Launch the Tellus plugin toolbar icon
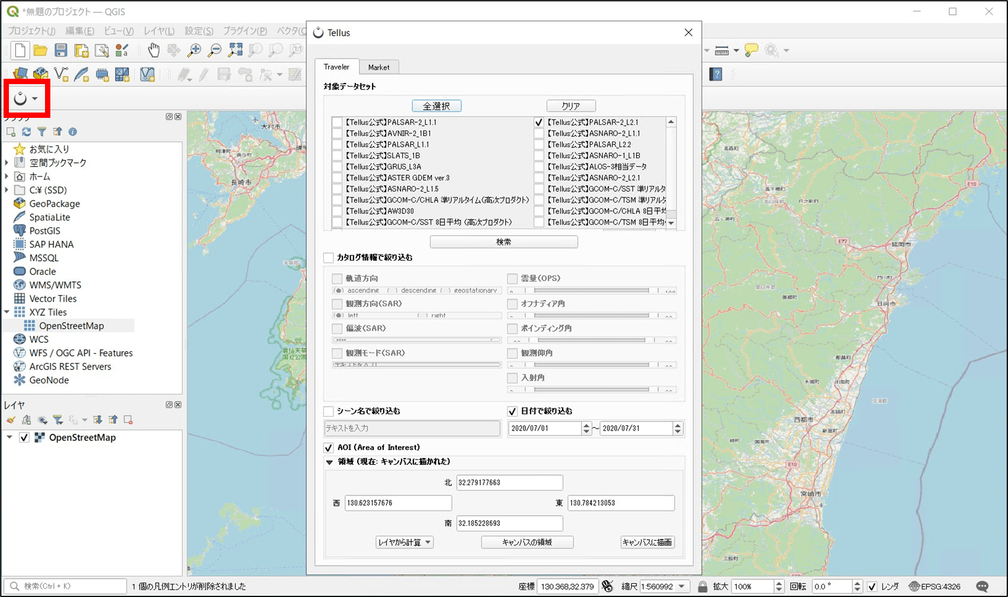 tap(21, 98)
